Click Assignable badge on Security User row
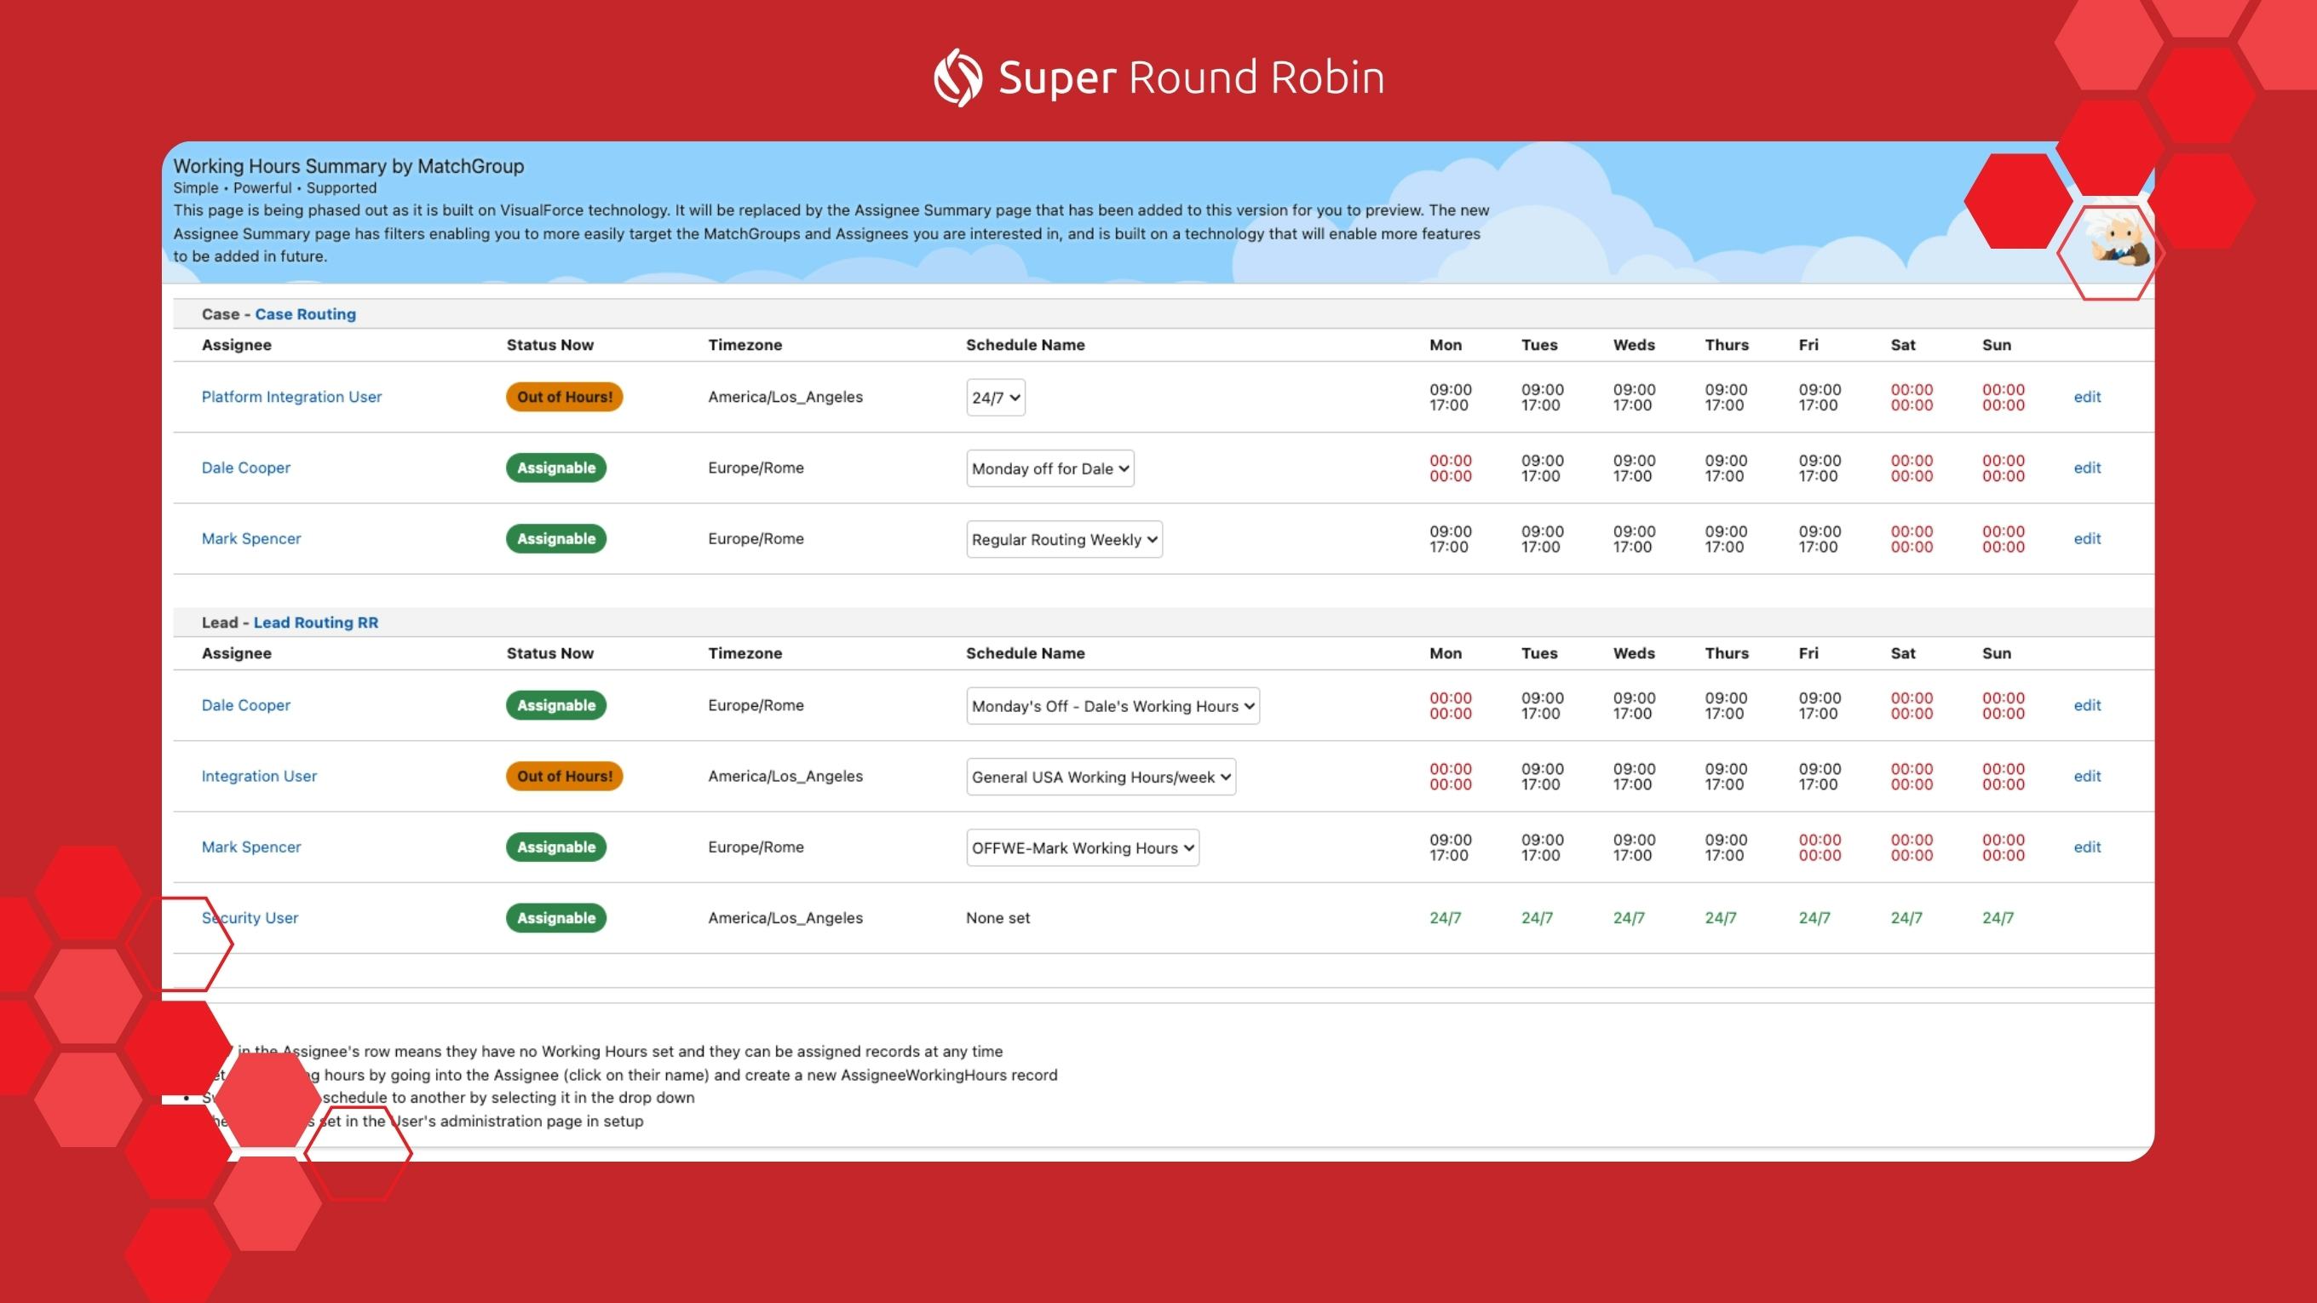The height and width of the screenshot is (1303, 2317). point(555,918)
